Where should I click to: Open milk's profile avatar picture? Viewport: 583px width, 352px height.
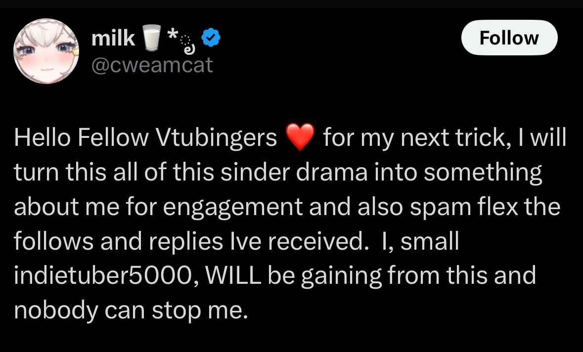45,51
